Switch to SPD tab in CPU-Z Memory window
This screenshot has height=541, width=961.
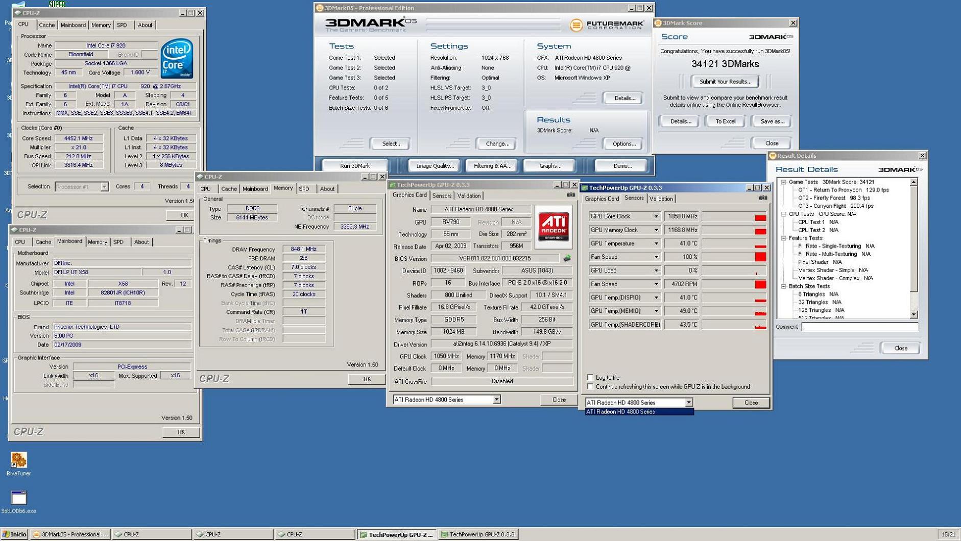[x=304, y=189]
